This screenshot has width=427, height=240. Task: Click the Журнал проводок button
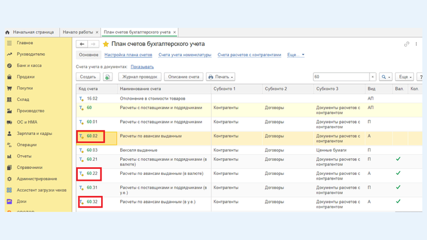[139, 77]
